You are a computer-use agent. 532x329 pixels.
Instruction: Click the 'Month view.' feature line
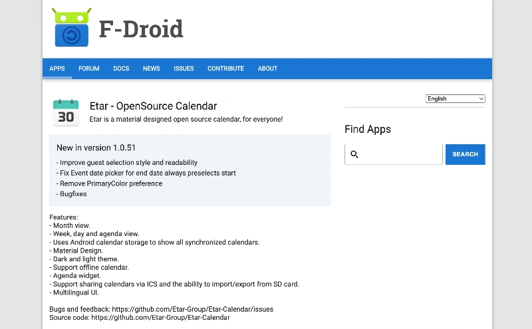pos(70,225)
